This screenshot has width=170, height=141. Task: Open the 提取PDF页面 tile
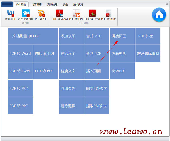[x=97, y=106]
